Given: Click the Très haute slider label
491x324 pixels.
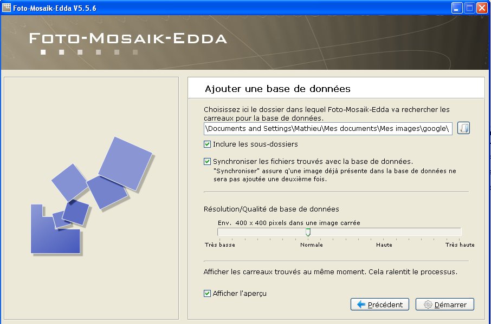Looking at the screenshot, I should click(460, 245).
